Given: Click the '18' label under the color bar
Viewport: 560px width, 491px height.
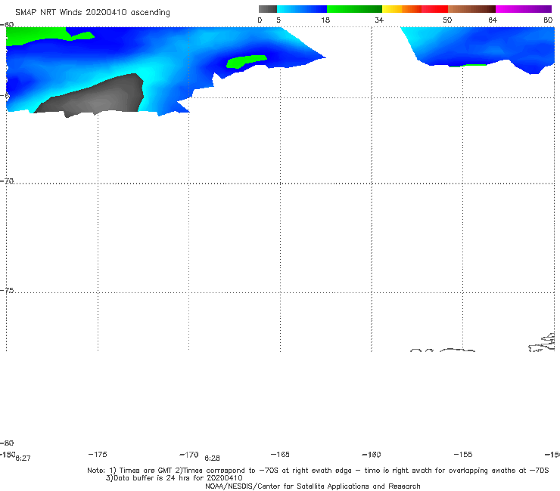Looking at the screenshot, I should point(325,20).
